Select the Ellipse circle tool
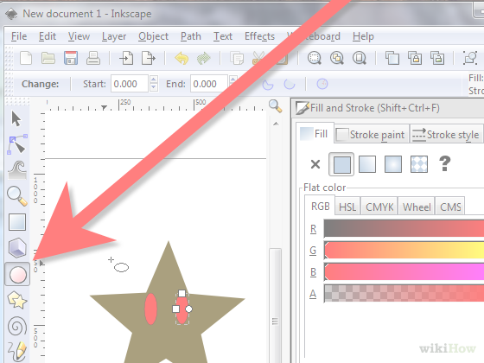The image size is (484, 363). (x=17, y=275)
